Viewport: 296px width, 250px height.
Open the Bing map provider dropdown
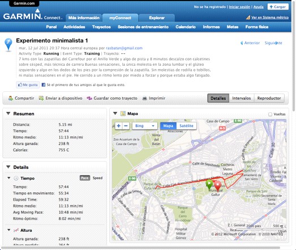pos(145,126)
